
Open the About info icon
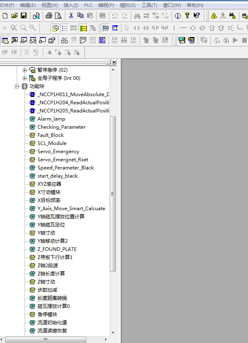(178, 16)
